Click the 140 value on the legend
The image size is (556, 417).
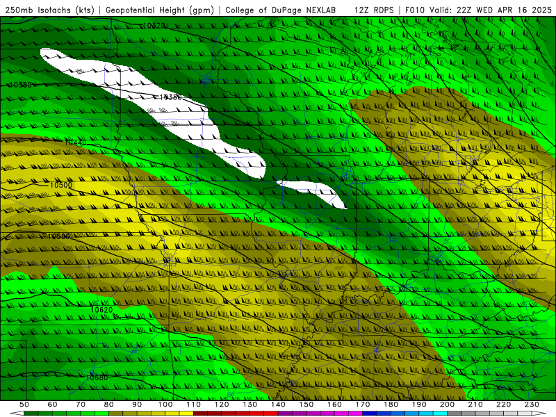click(x=278, y=404)
